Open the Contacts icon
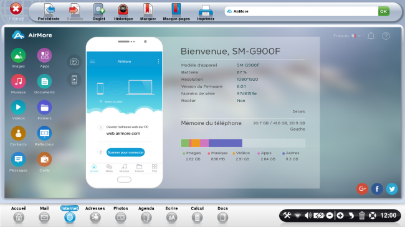Image resolution: width=405 pixels, height=227 pixels. [18, 133]
